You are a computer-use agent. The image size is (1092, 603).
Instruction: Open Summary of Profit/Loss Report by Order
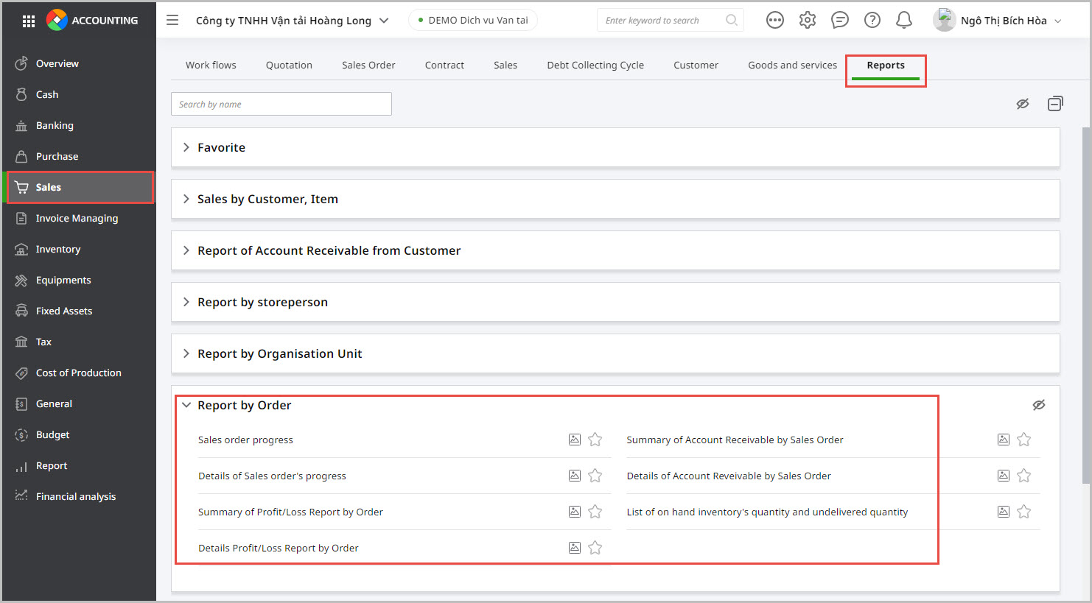click(x=290, y=512)
